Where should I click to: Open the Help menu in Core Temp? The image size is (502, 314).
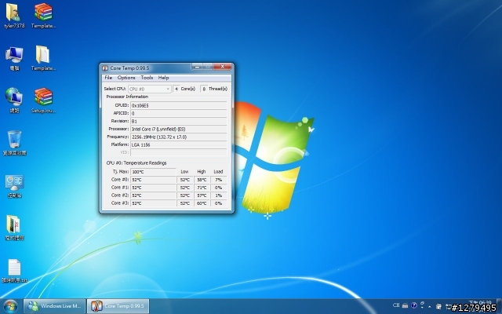pos(163,78)
